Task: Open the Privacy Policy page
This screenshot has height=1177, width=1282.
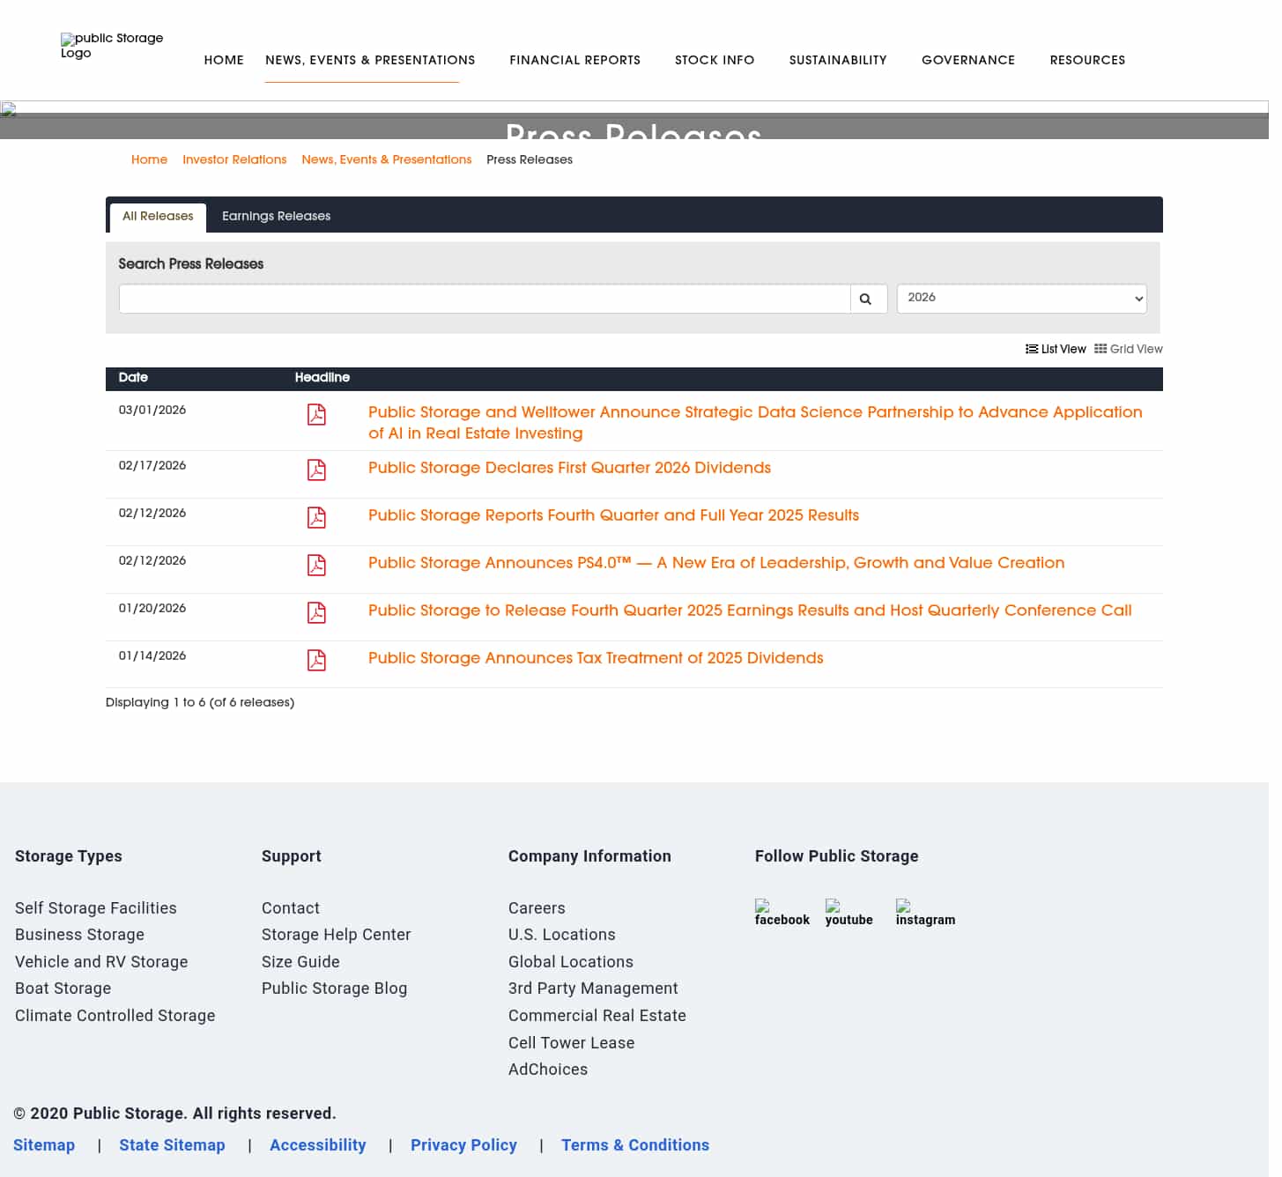Action: click(463, 1144)
